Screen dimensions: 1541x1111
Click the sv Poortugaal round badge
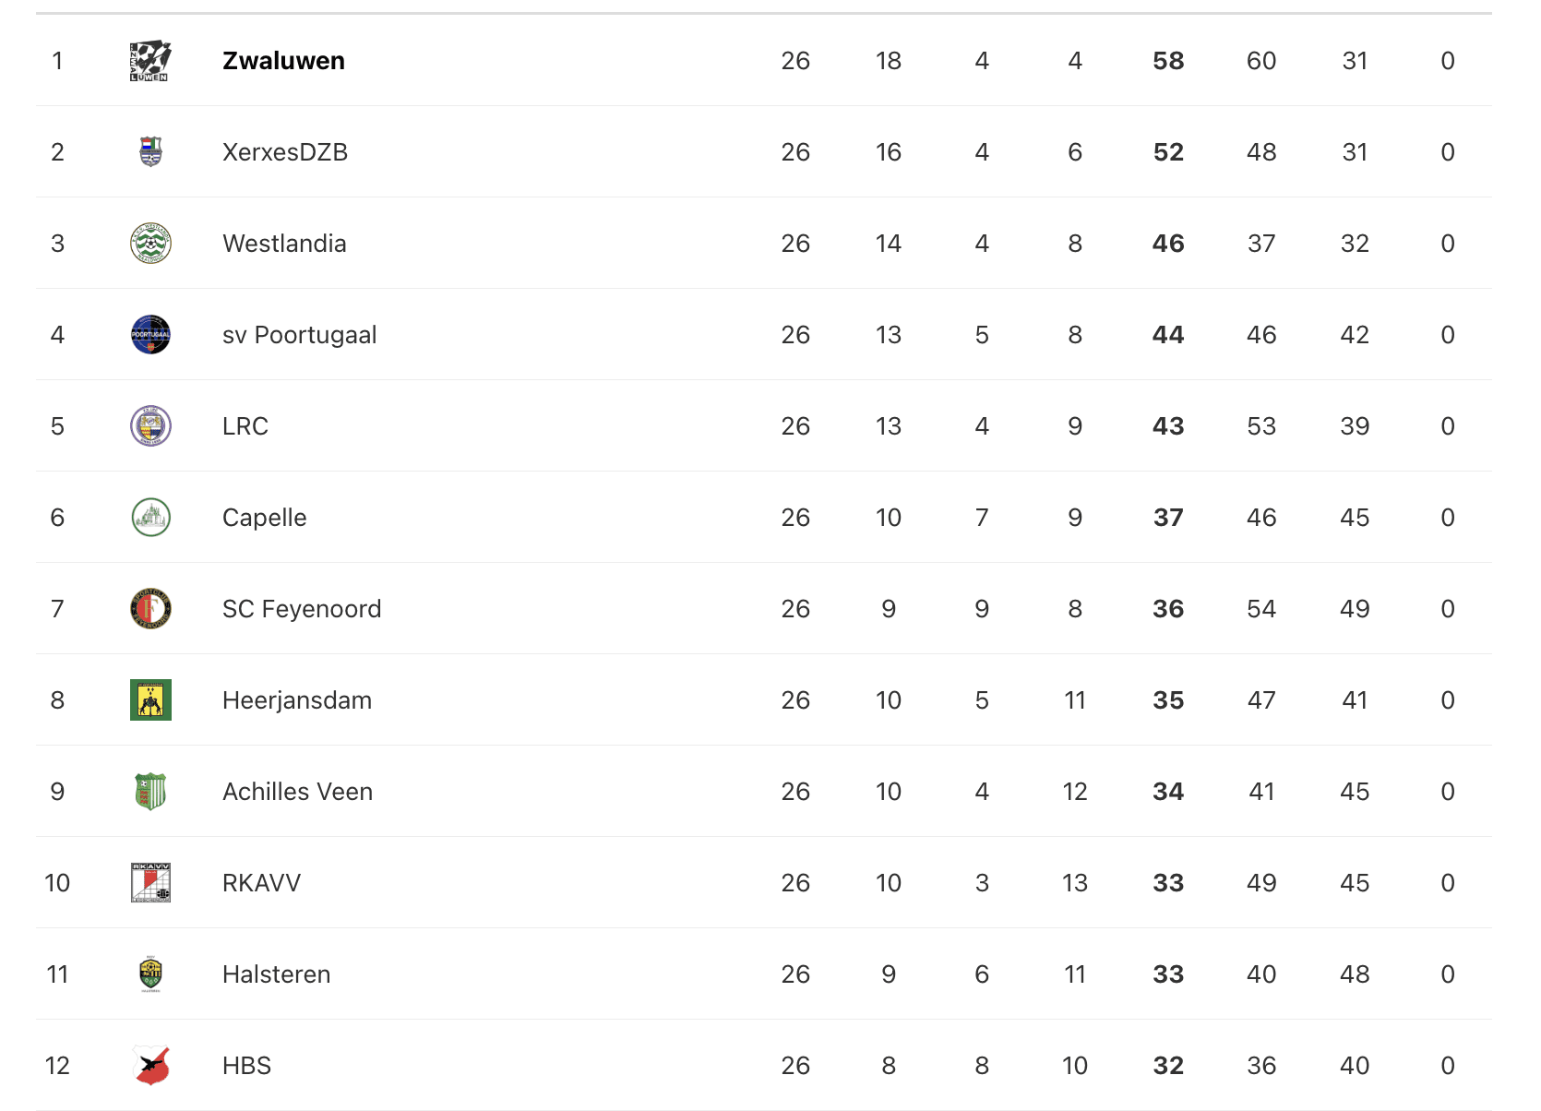[150, 334]
